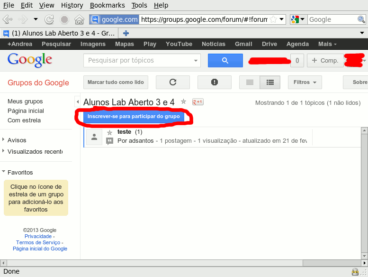The width and height of the screenshot is (368, 277).
Task: Expand the Mais dropdown in Google bar
Action: click(327, 44)
